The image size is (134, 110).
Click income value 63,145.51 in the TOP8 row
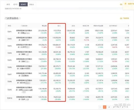57,80
